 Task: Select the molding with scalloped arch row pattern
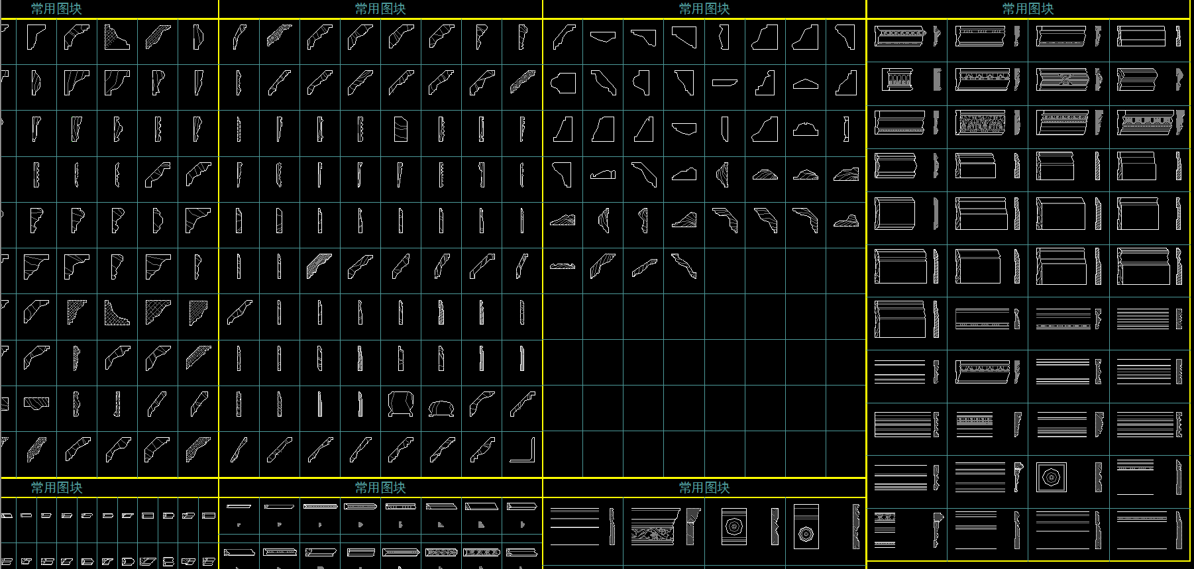coord(980,78)
